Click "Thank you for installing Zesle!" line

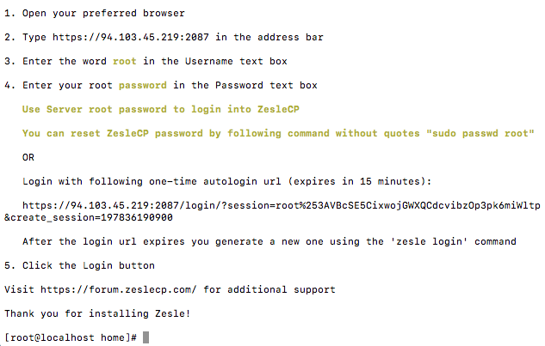point(97,313)
